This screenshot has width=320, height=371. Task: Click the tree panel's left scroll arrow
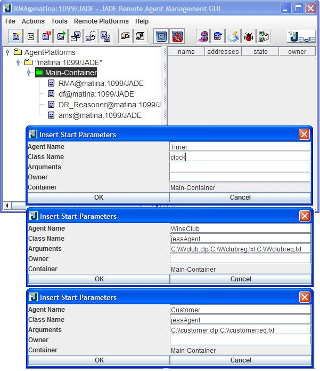pos(7,206)
